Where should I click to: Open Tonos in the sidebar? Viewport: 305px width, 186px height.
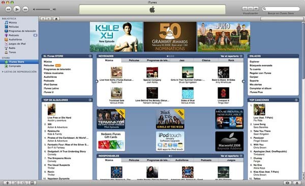pos(12,52)
